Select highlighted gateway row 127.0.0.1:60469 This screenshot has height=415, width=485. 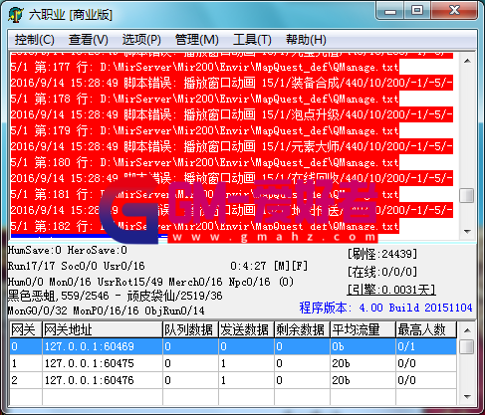pyautogui.click(x=233, y=346)
